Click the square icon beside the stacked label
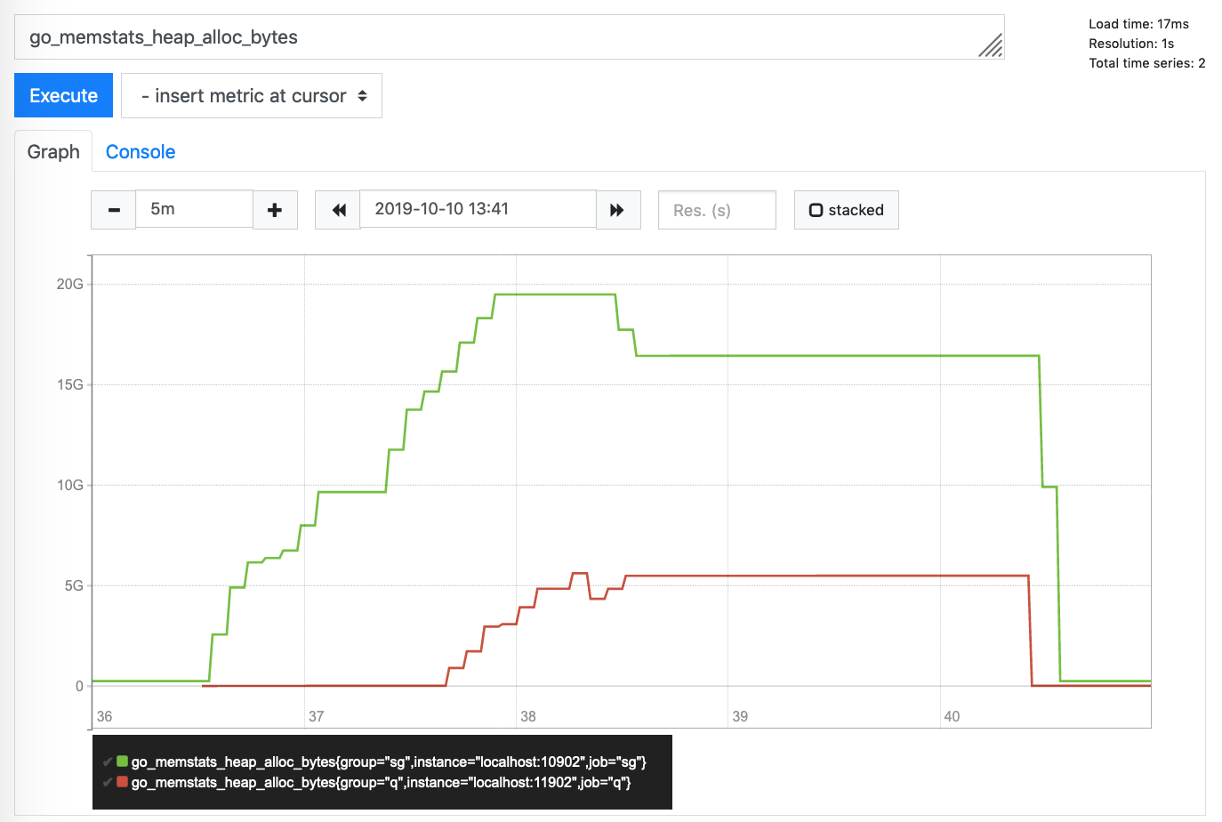Screen dimensions: 1222x822 point(816,209)
